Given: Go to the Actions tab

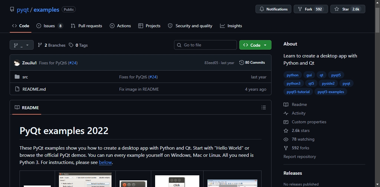Looking at the screenshot, I should (120, 26).
